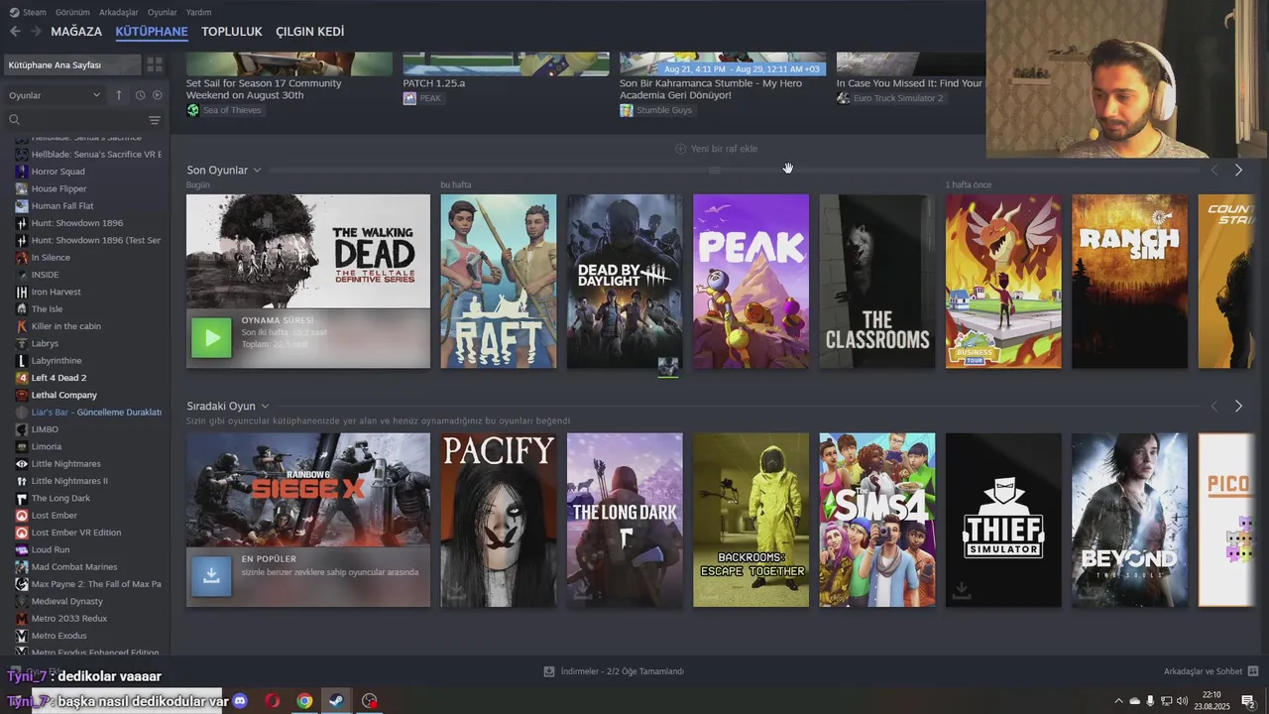The width and height of the screenshot is (1269, 714).
Task: Open Backrooms Escape Together cover
Action: 750,520
